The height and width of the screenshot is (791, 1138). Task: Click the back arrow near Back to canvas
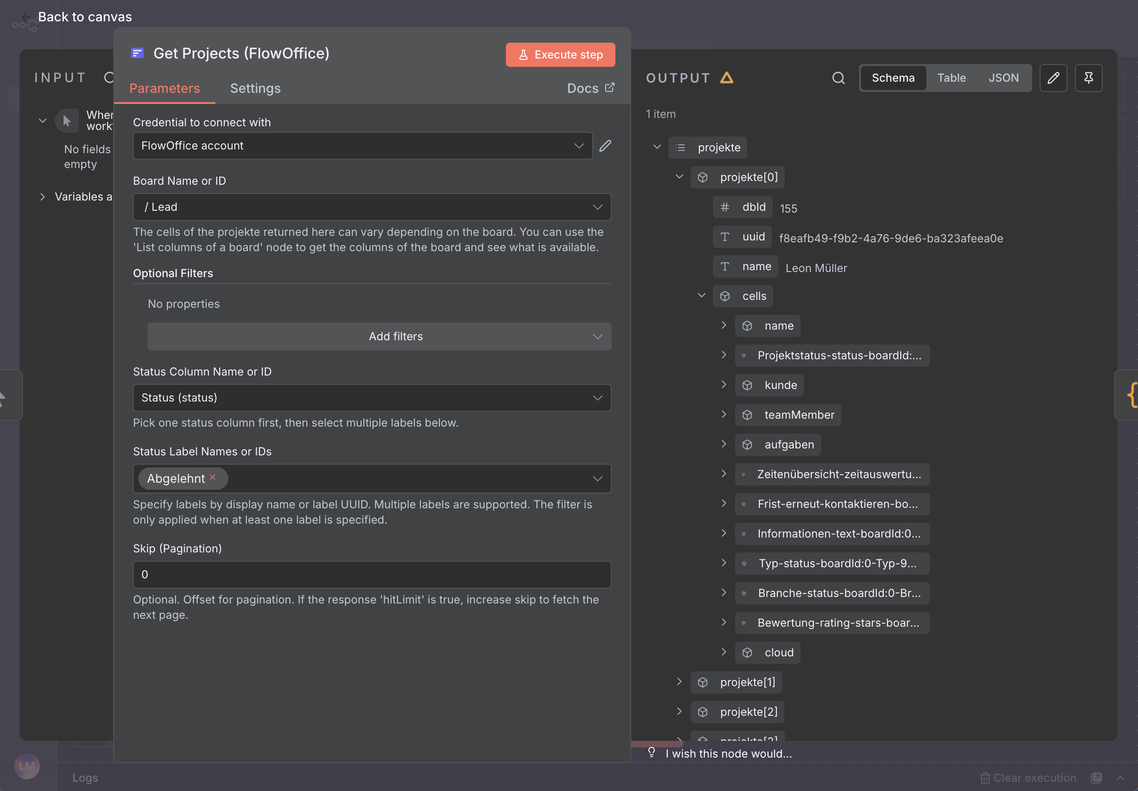pyautogui.click(x=26, y=17)
